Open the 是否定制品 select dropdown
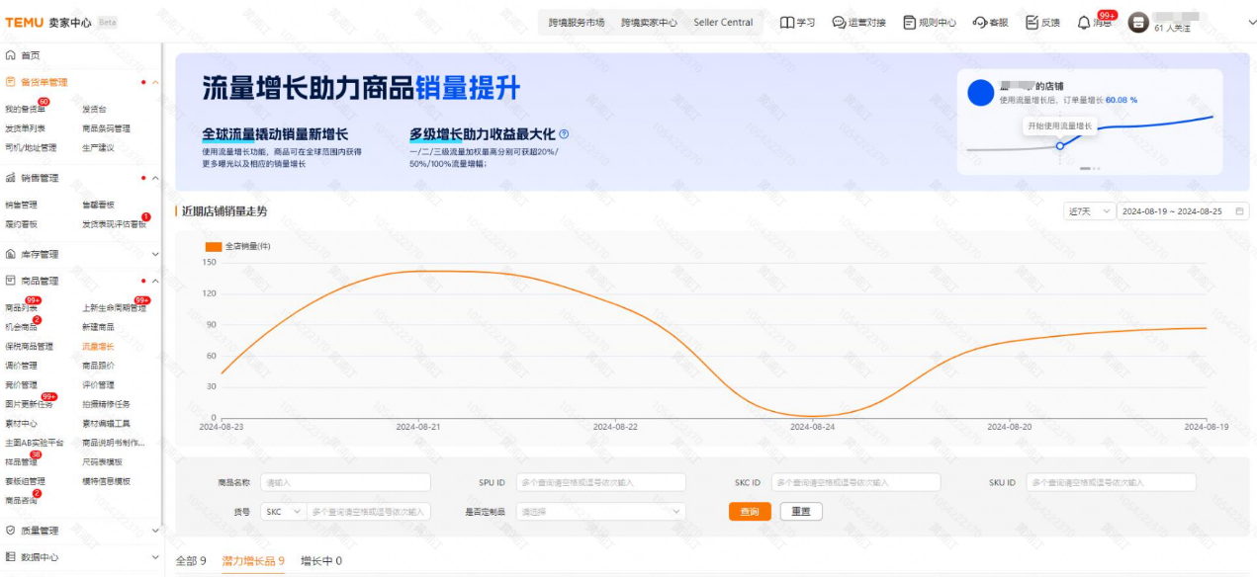Viewport: 1257px width, 577px height. [x=600, y=512]
